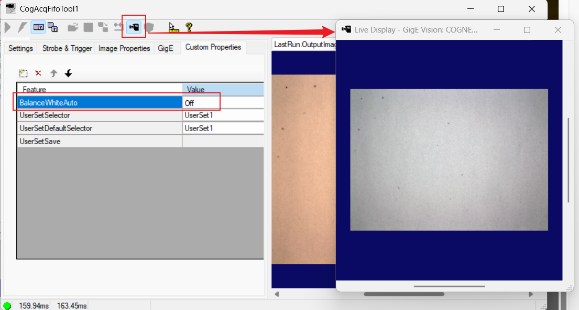The width and height of the screenshot is (579, 310).
Task: Open UserSetSelector value UserSet1 cell
Action: click(223, 115)
